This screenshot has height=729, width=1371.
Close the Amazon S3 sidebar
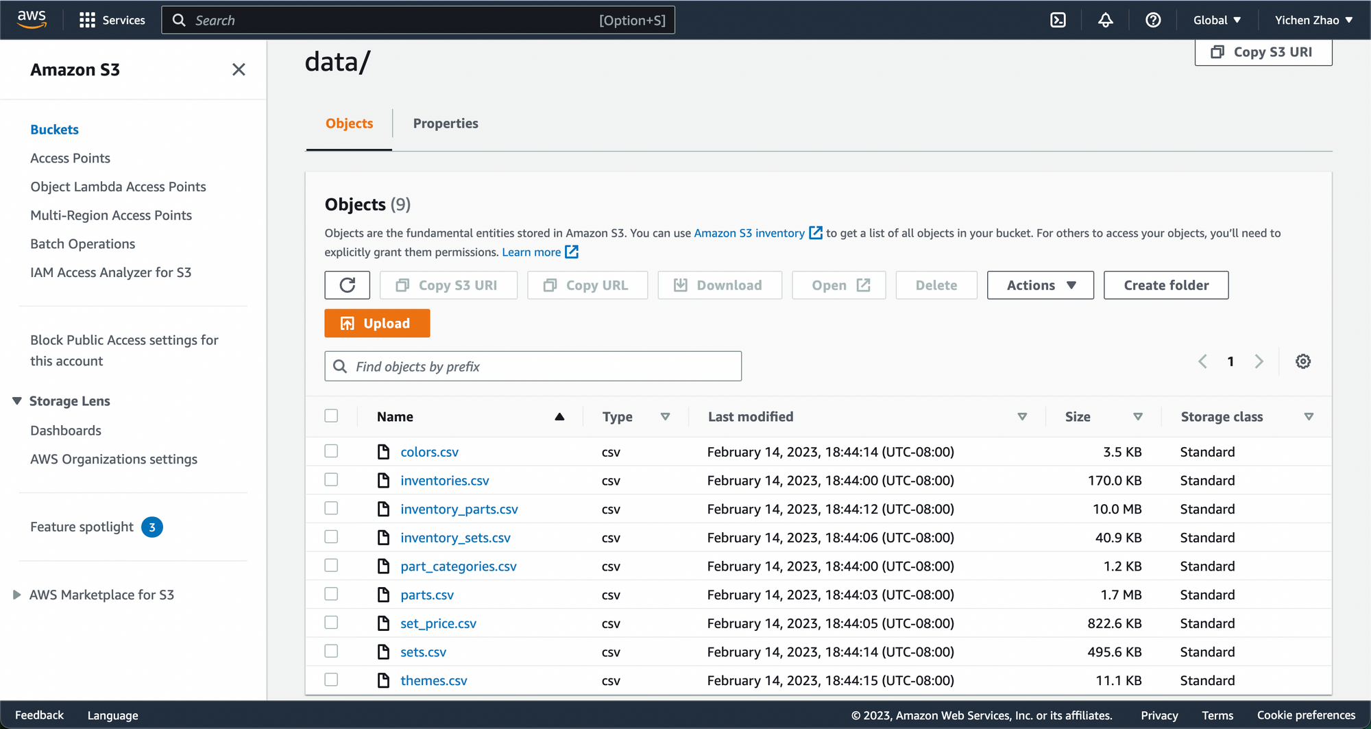[239, 69]
